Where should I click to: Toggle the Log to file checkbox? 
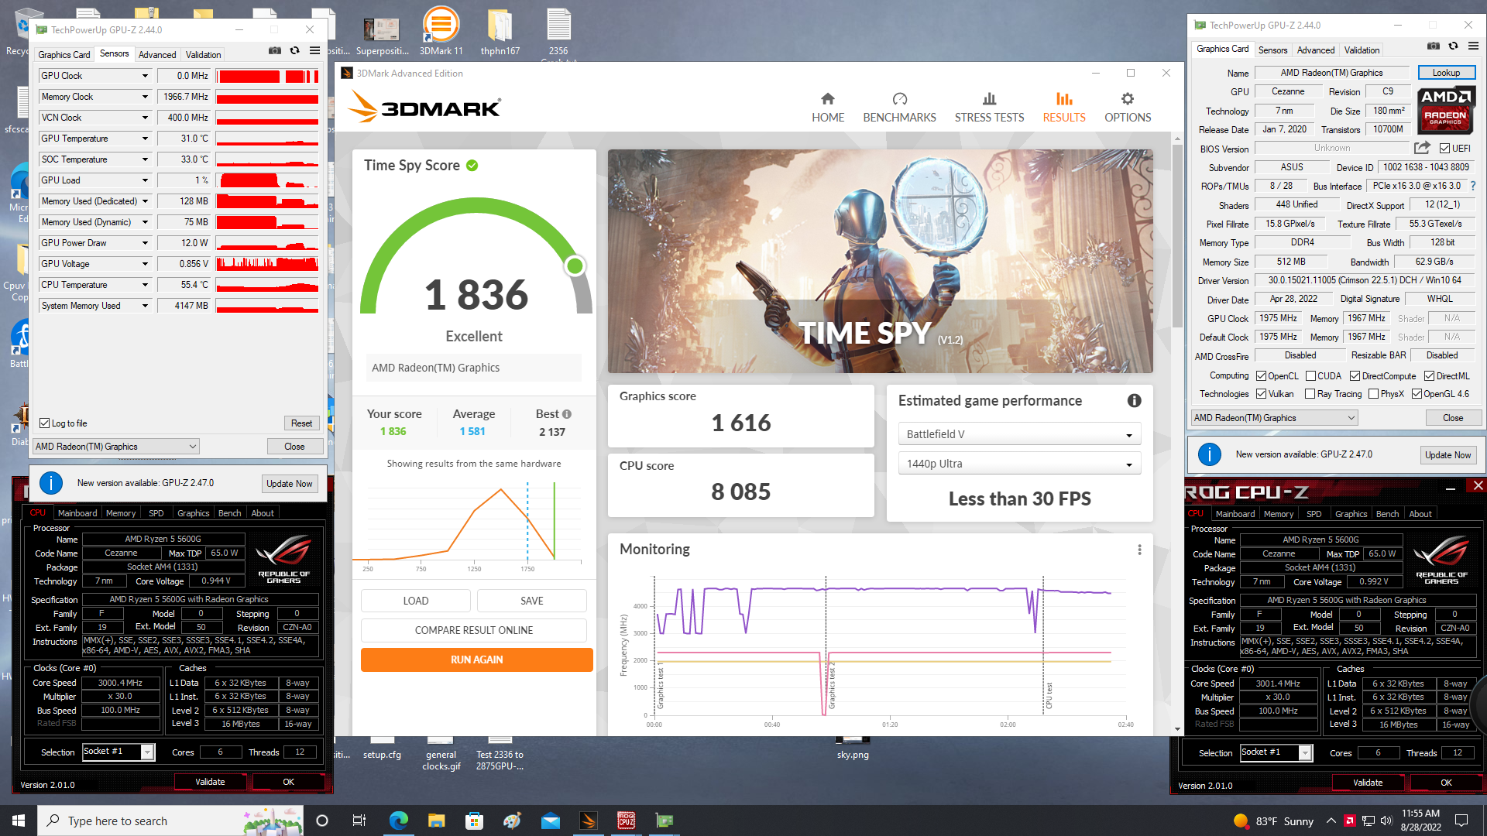point(45,423)
